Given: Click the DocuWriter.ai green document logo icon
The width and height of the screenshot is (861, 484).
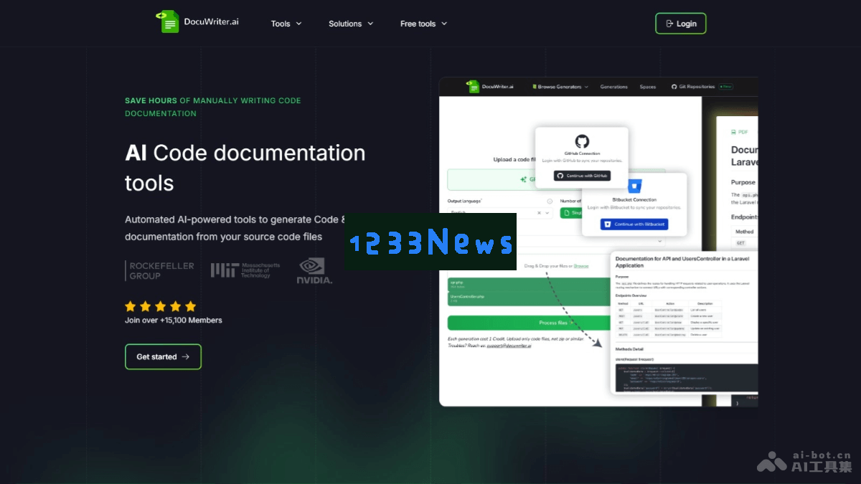Looking at the screenshot, I should pos(166,22).
